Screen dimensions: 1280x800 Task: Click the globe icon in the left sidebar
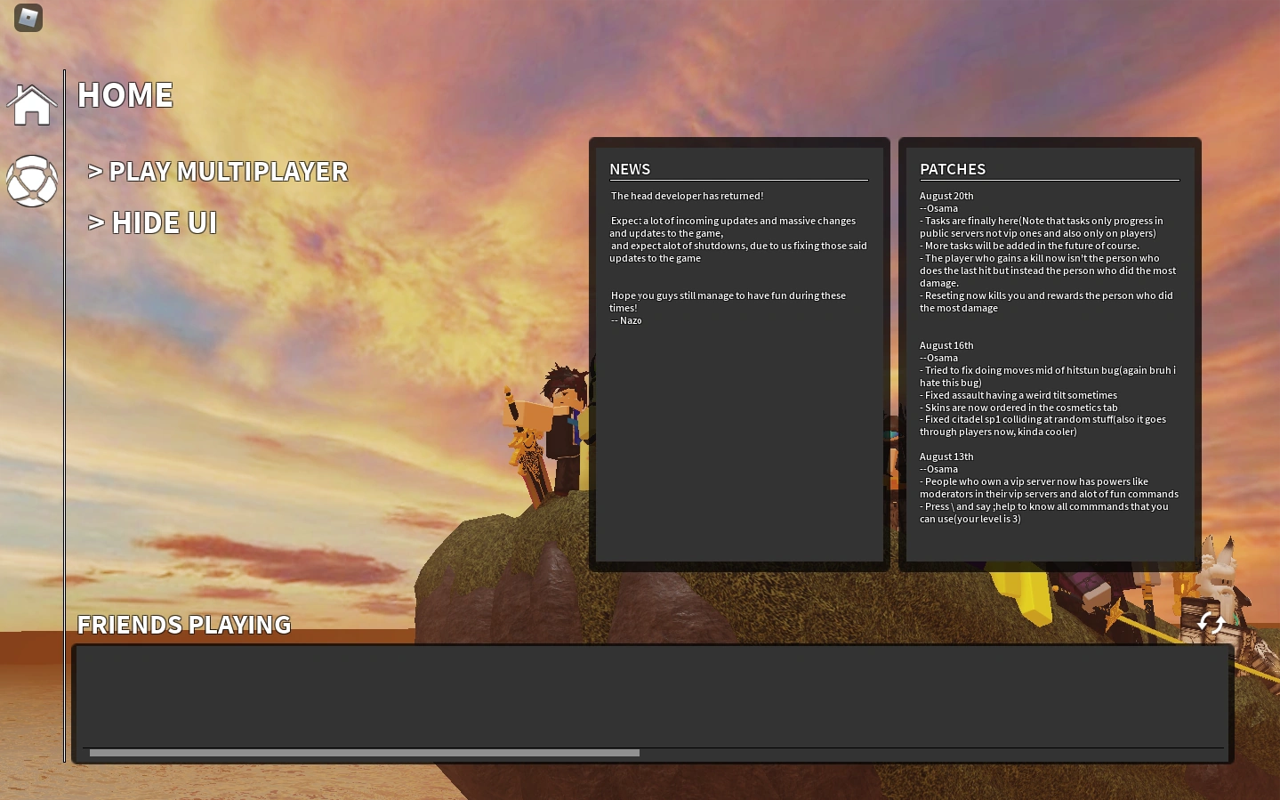coord(31,181)
